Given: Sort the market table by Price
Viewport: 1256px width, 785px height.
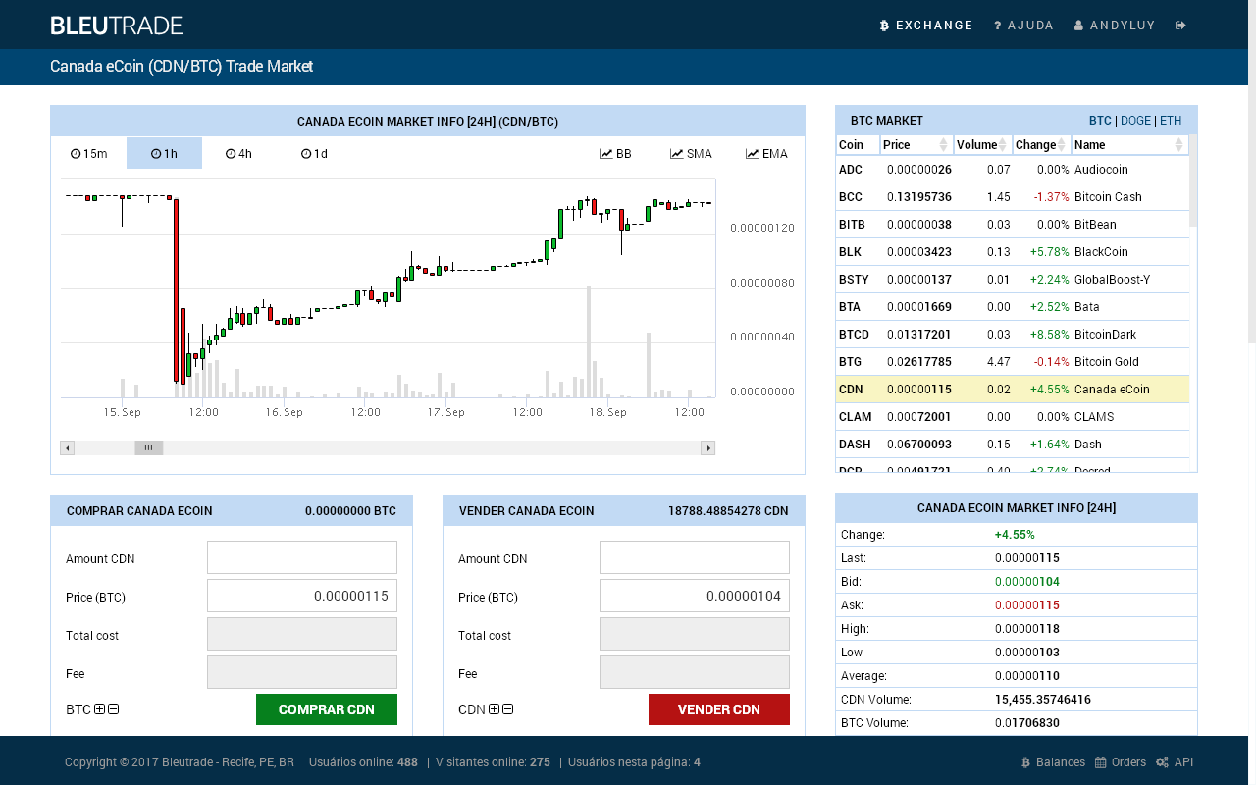Looking at the screenshot, I should coord(916,145).
